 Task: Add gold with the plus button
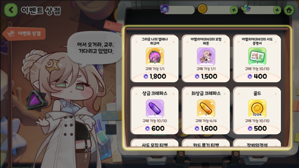[234, 10]
